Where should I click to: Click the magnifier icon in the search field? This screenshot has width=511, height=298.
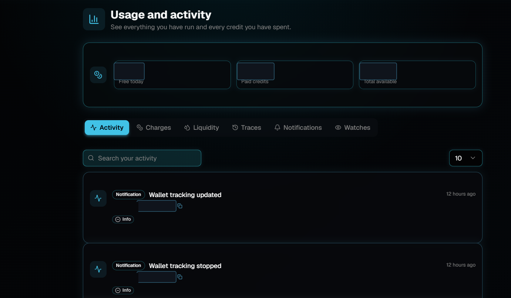(x=91, y=158)
